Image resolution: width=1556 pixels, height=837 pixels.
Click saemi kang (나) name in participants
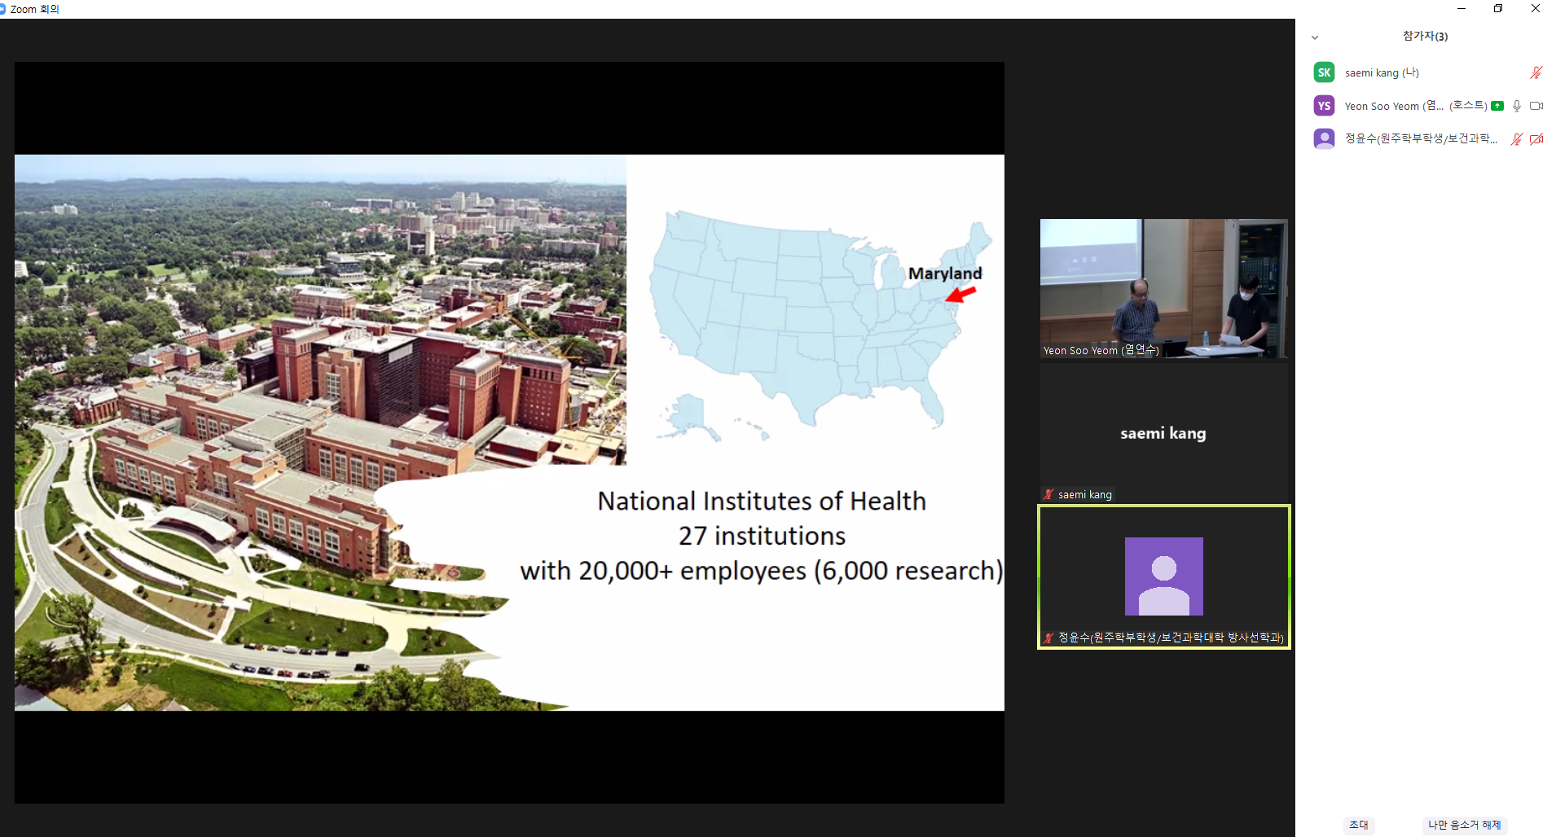(1382, 72)
